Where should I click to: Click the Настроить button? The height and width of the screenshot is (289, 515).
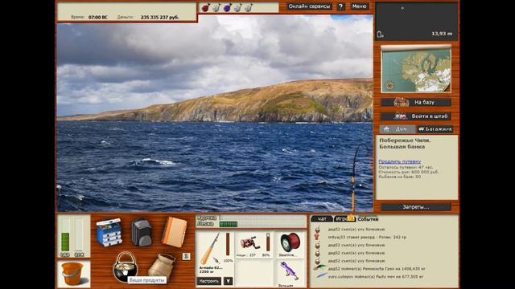[x=209, y=281]
